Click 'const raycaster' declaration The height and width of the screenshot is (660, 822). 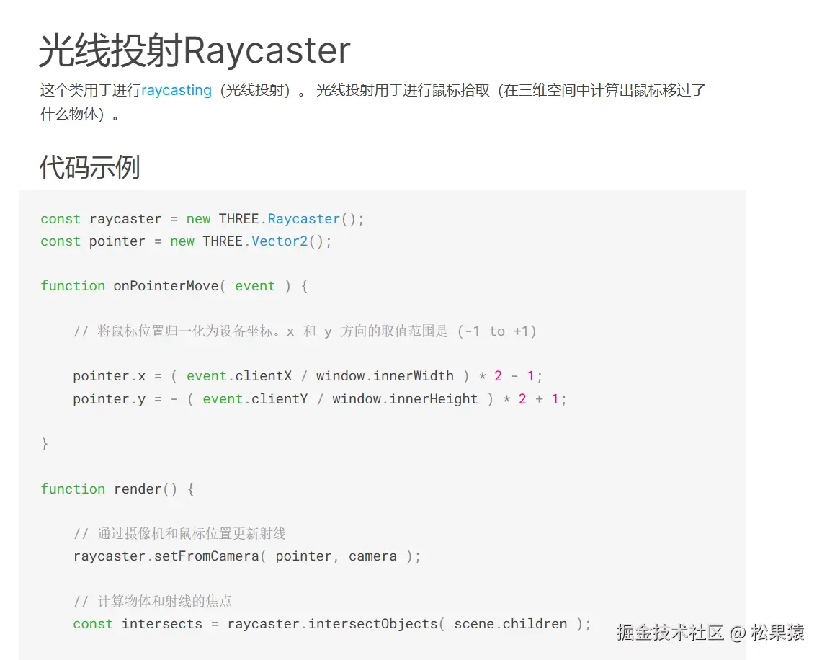(101, 218)
